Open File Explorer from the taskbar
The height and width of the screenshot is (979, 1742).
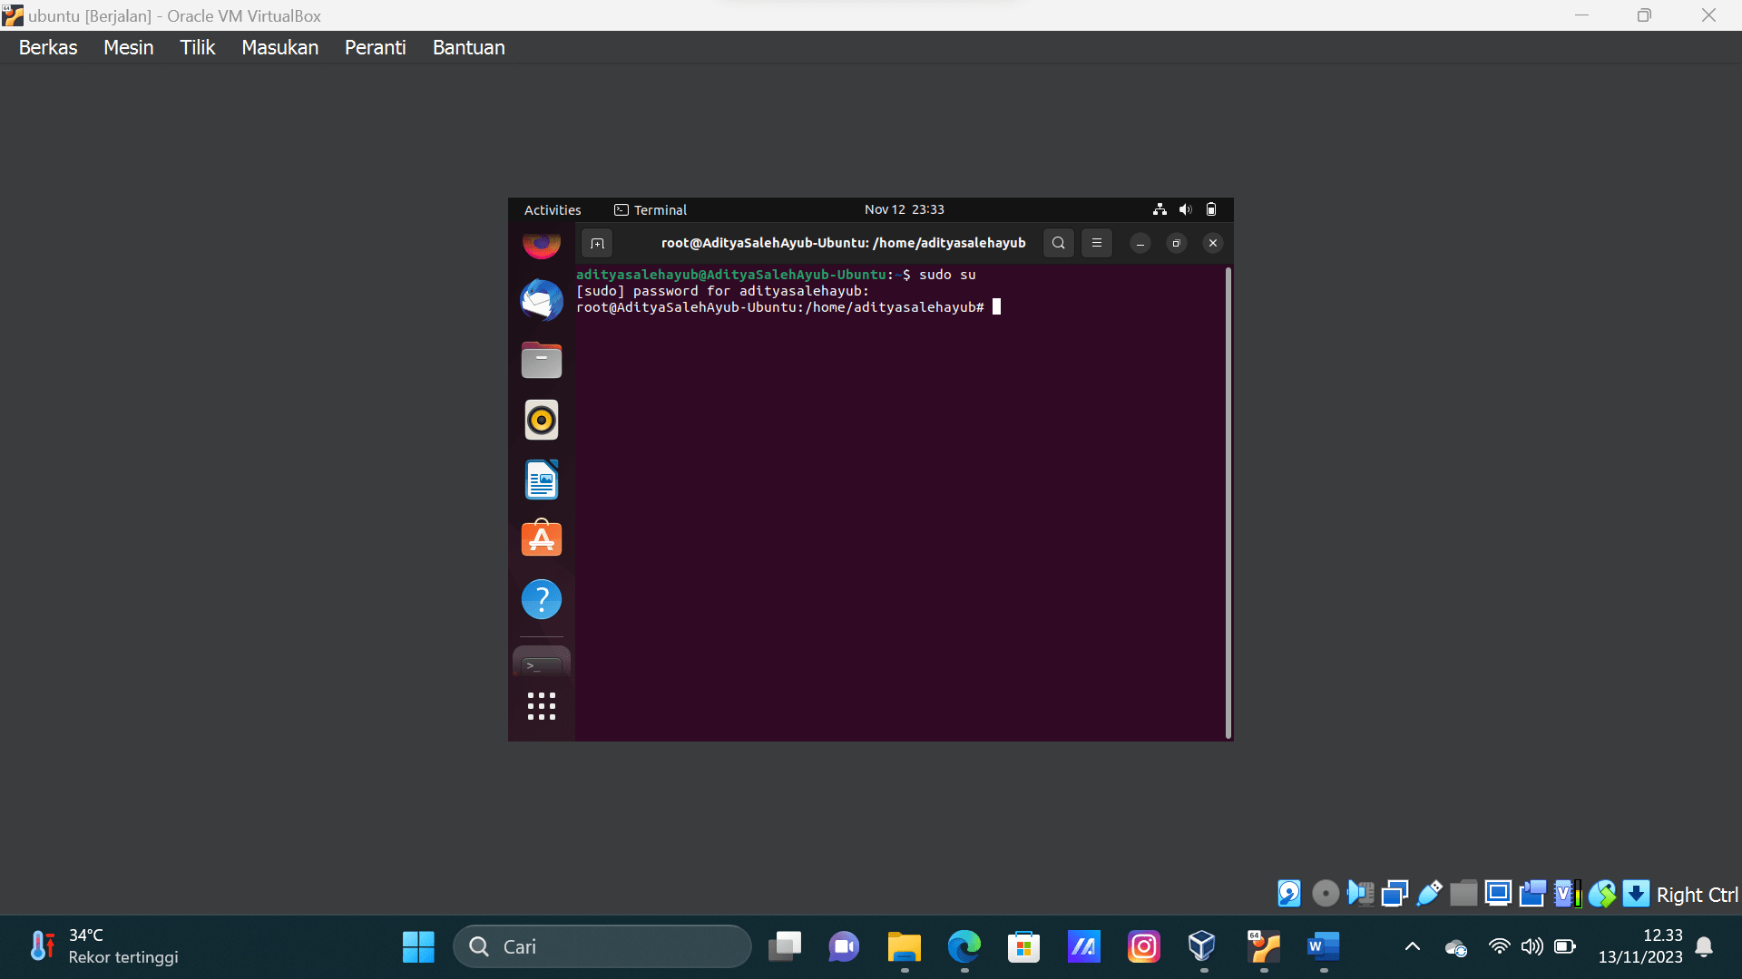tap(904, 947)
